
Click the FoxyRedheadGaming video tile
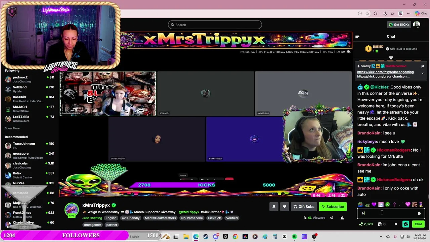pyautogui.click(x=108, y=93)
